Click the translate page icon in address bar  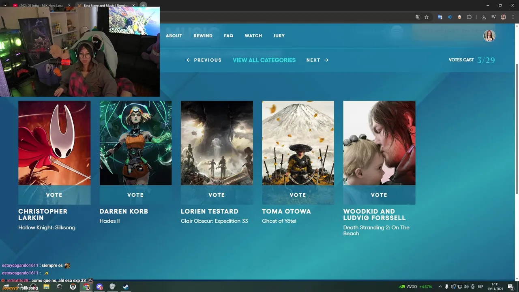418,17
